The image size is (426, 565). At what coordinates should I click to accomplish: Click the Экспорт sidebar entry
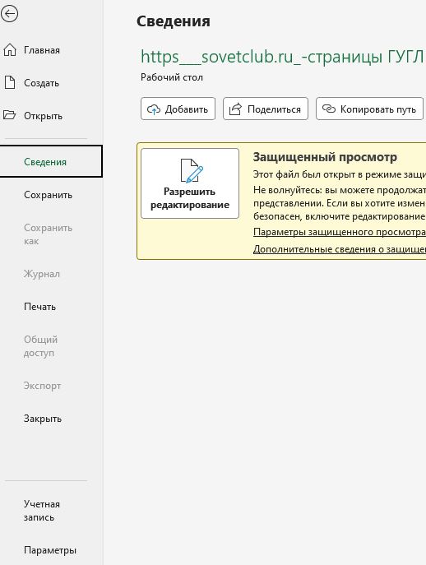click(42, 386)
